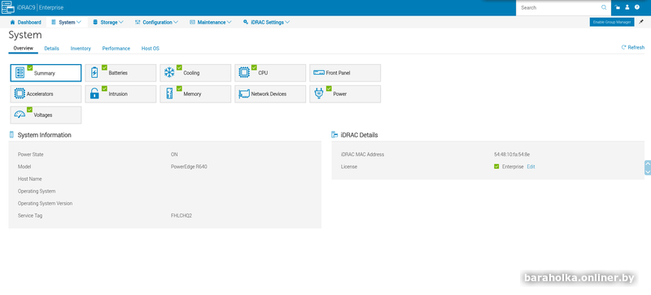The width and height of the screenshot is (651, 295).
Task: Click the iDRAC Details section icon
Action: (334, 135)
